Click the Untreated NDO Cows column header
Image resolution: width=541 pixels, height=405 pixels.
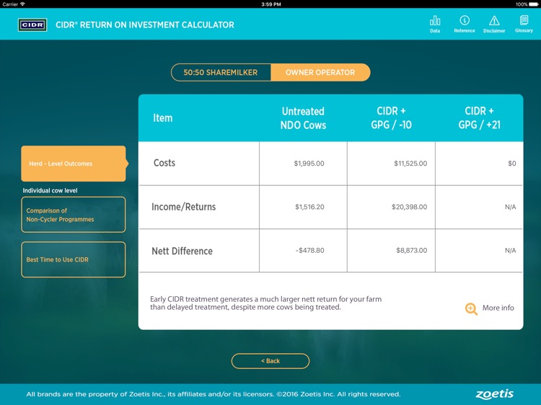(303, 118)
